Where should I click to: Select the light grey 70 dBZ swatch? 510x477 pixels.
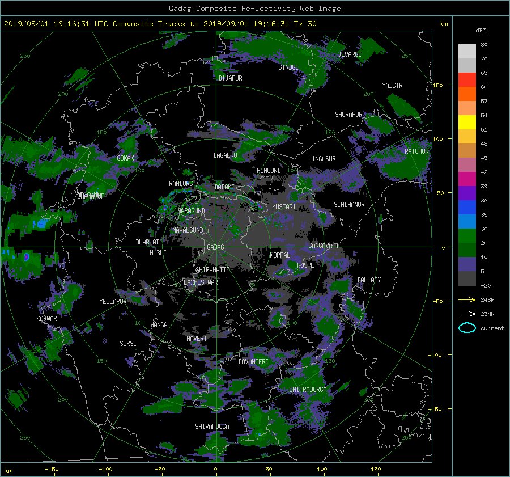pyautogui.click(x=467, y=52)
